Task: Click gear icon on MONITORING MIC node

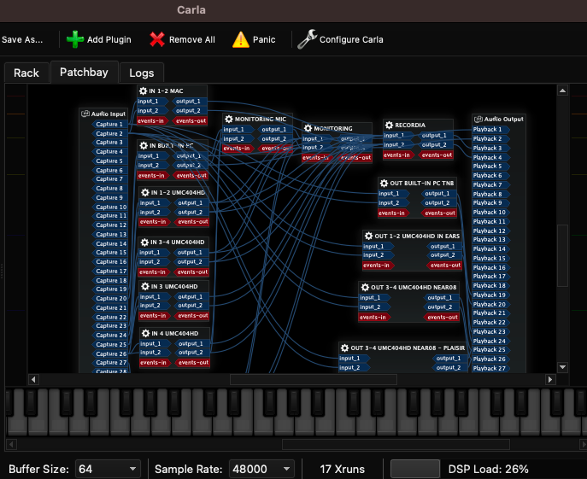Action: 230,120
